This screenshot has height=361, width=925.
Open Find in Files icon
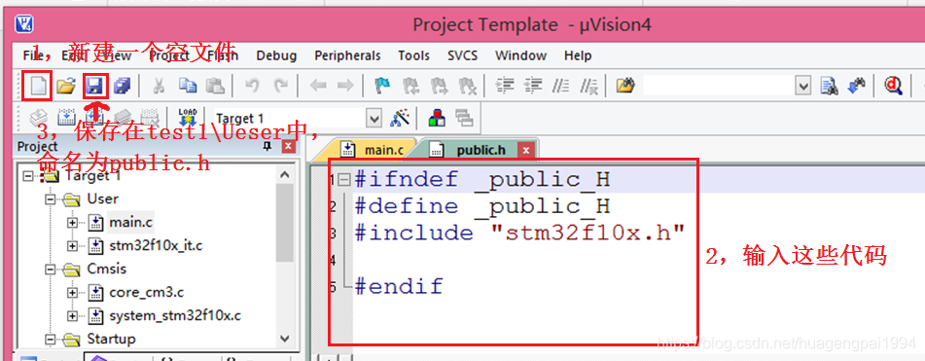(624, 87)
